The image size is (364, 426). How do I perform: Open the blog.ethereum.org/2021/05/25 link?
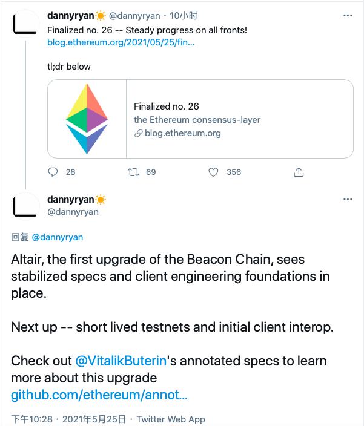121,43
